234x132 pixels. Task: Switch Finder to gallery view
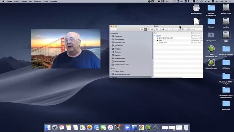(152, 29)
